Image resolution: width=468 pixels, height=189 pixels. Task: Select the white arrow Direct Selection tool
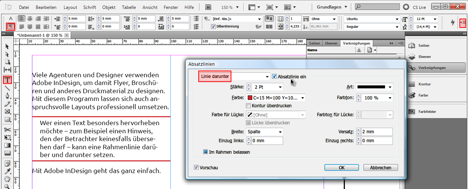pyautogui.click(x=7, y=54)
